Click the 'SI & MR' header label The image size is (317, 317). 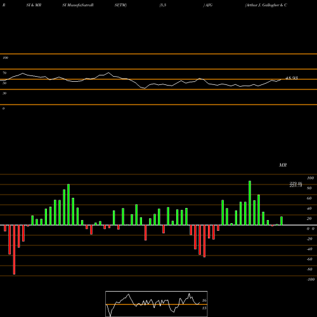[34, 5]
